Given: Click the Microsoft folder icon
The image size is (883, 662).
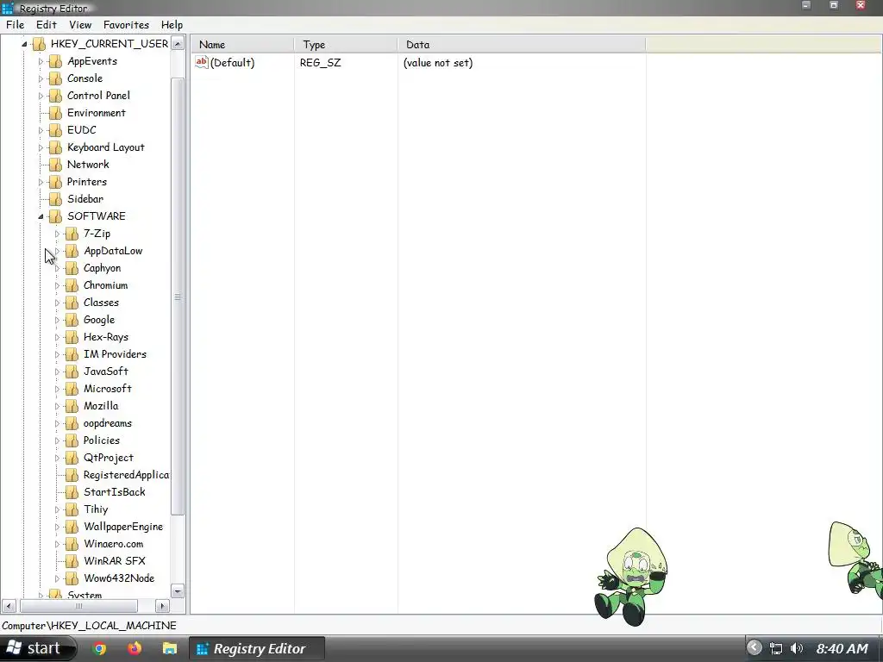Looking at the screenshot, I should [72, 389].
